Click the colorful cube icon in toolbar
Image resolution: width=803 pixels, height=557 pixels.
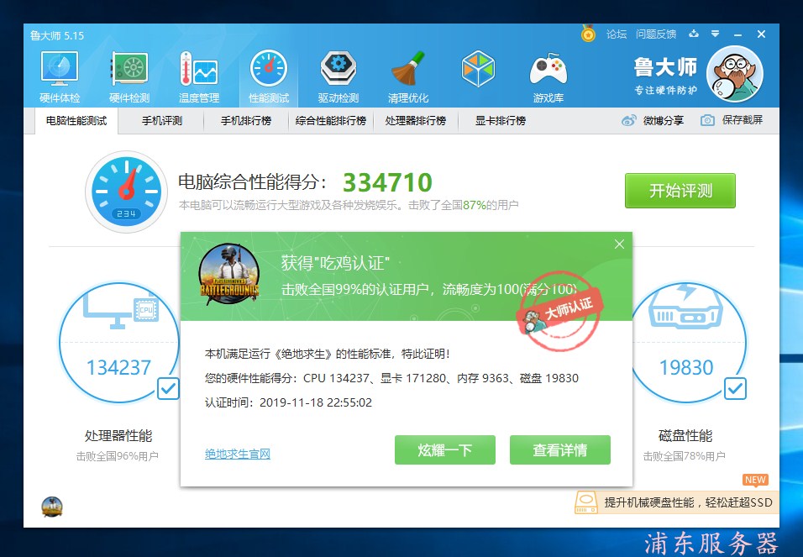tap(478, 70)
